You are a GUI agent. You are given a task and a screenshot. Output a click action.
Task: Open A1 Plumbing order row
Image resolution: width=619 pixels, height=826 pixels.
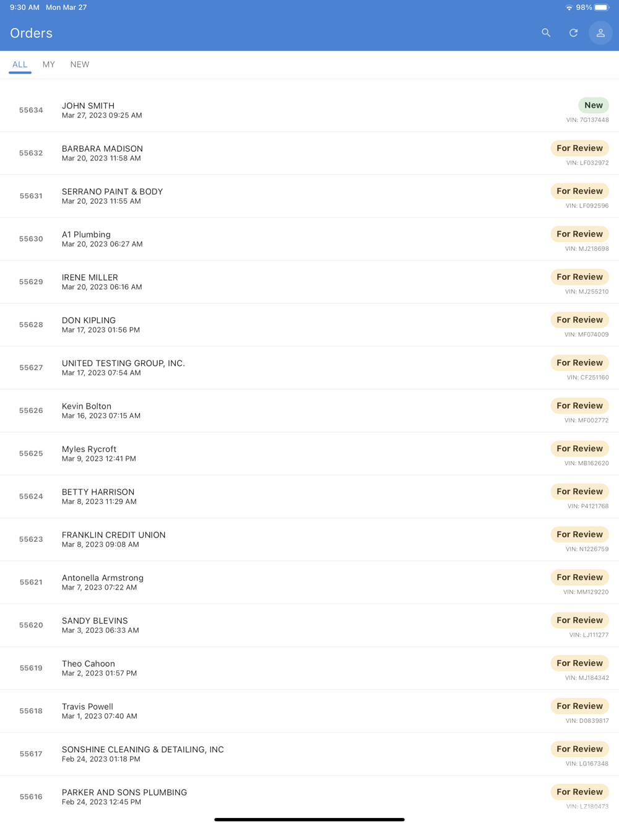pos(309,239)
